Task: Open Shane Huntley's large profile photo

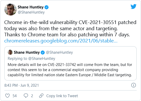Action: [11, 9]
